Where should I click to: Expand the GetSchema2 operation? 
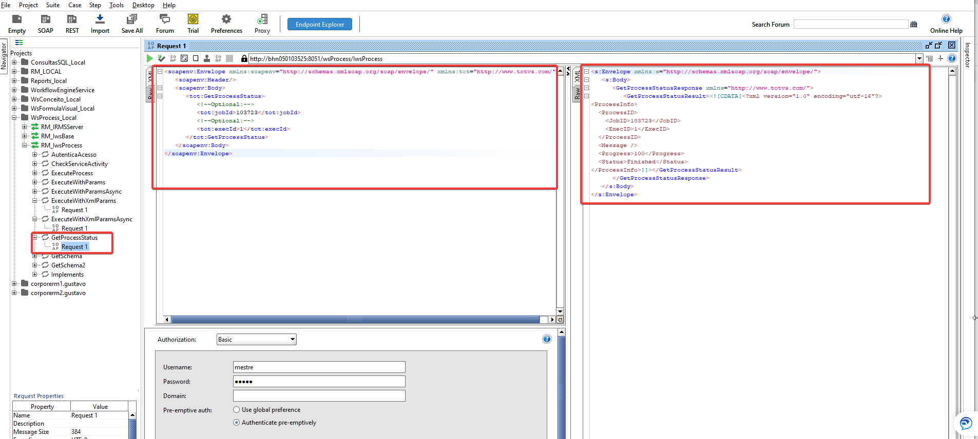click(x=35, y=265)
